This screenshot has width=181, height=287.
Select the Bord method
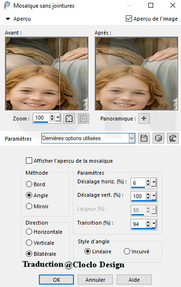29,184
